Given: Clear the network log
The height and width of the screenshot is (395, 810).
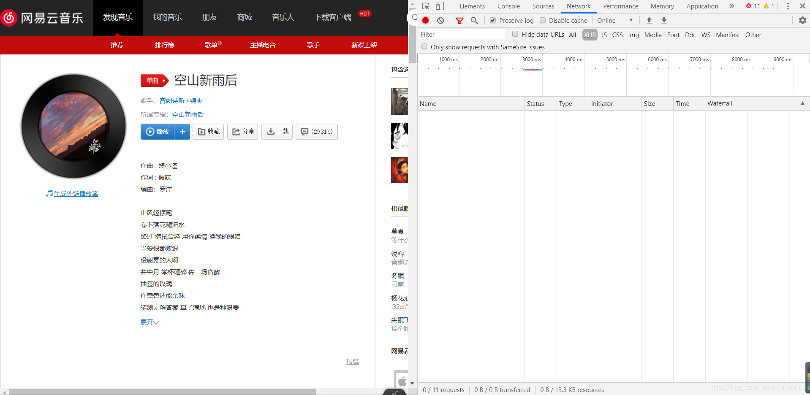Looking at the screenshot, I should pos(440,20).
